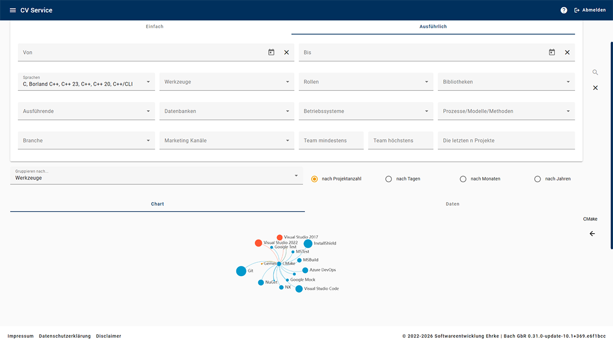Click the Git node in chart
The height and width of the screenshot is (344, 613).
point(241,271)
